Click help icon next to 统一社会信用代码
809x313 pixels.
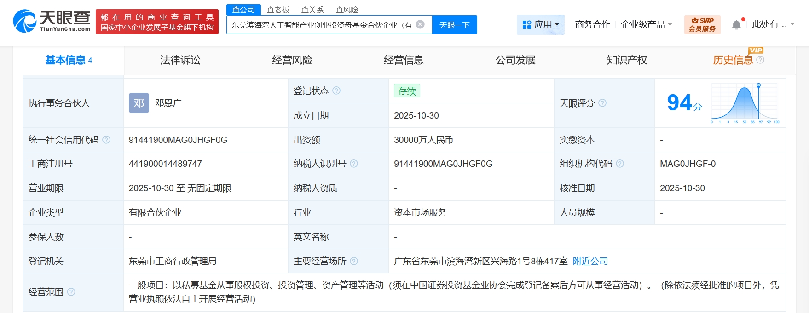pos(106,140)
